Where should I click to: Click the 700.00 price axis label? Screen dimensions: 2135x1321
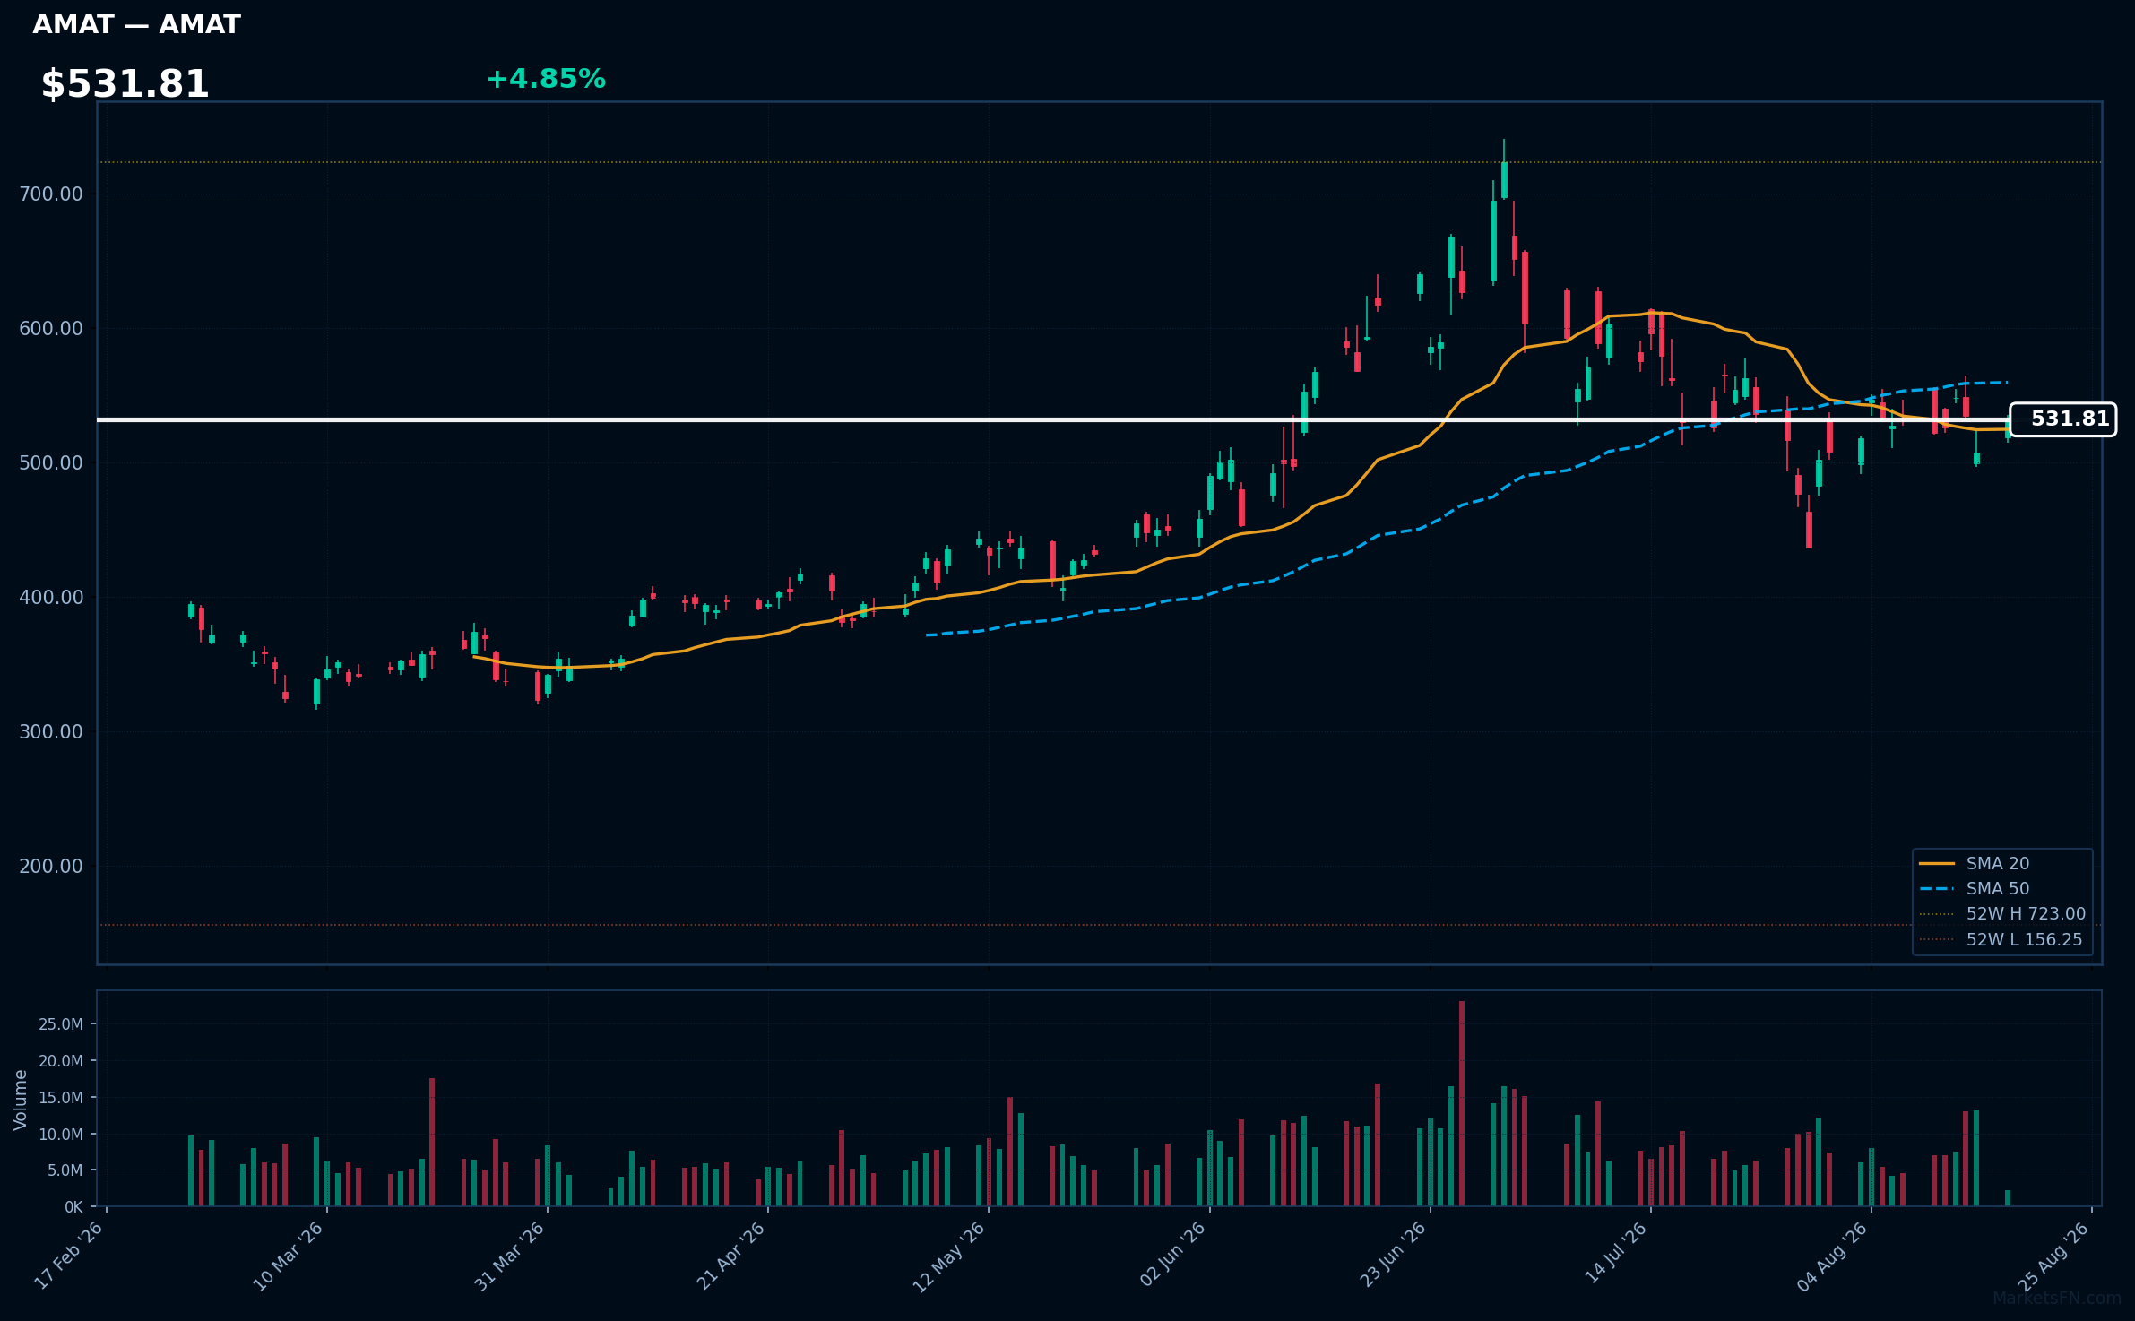point(51,194)
